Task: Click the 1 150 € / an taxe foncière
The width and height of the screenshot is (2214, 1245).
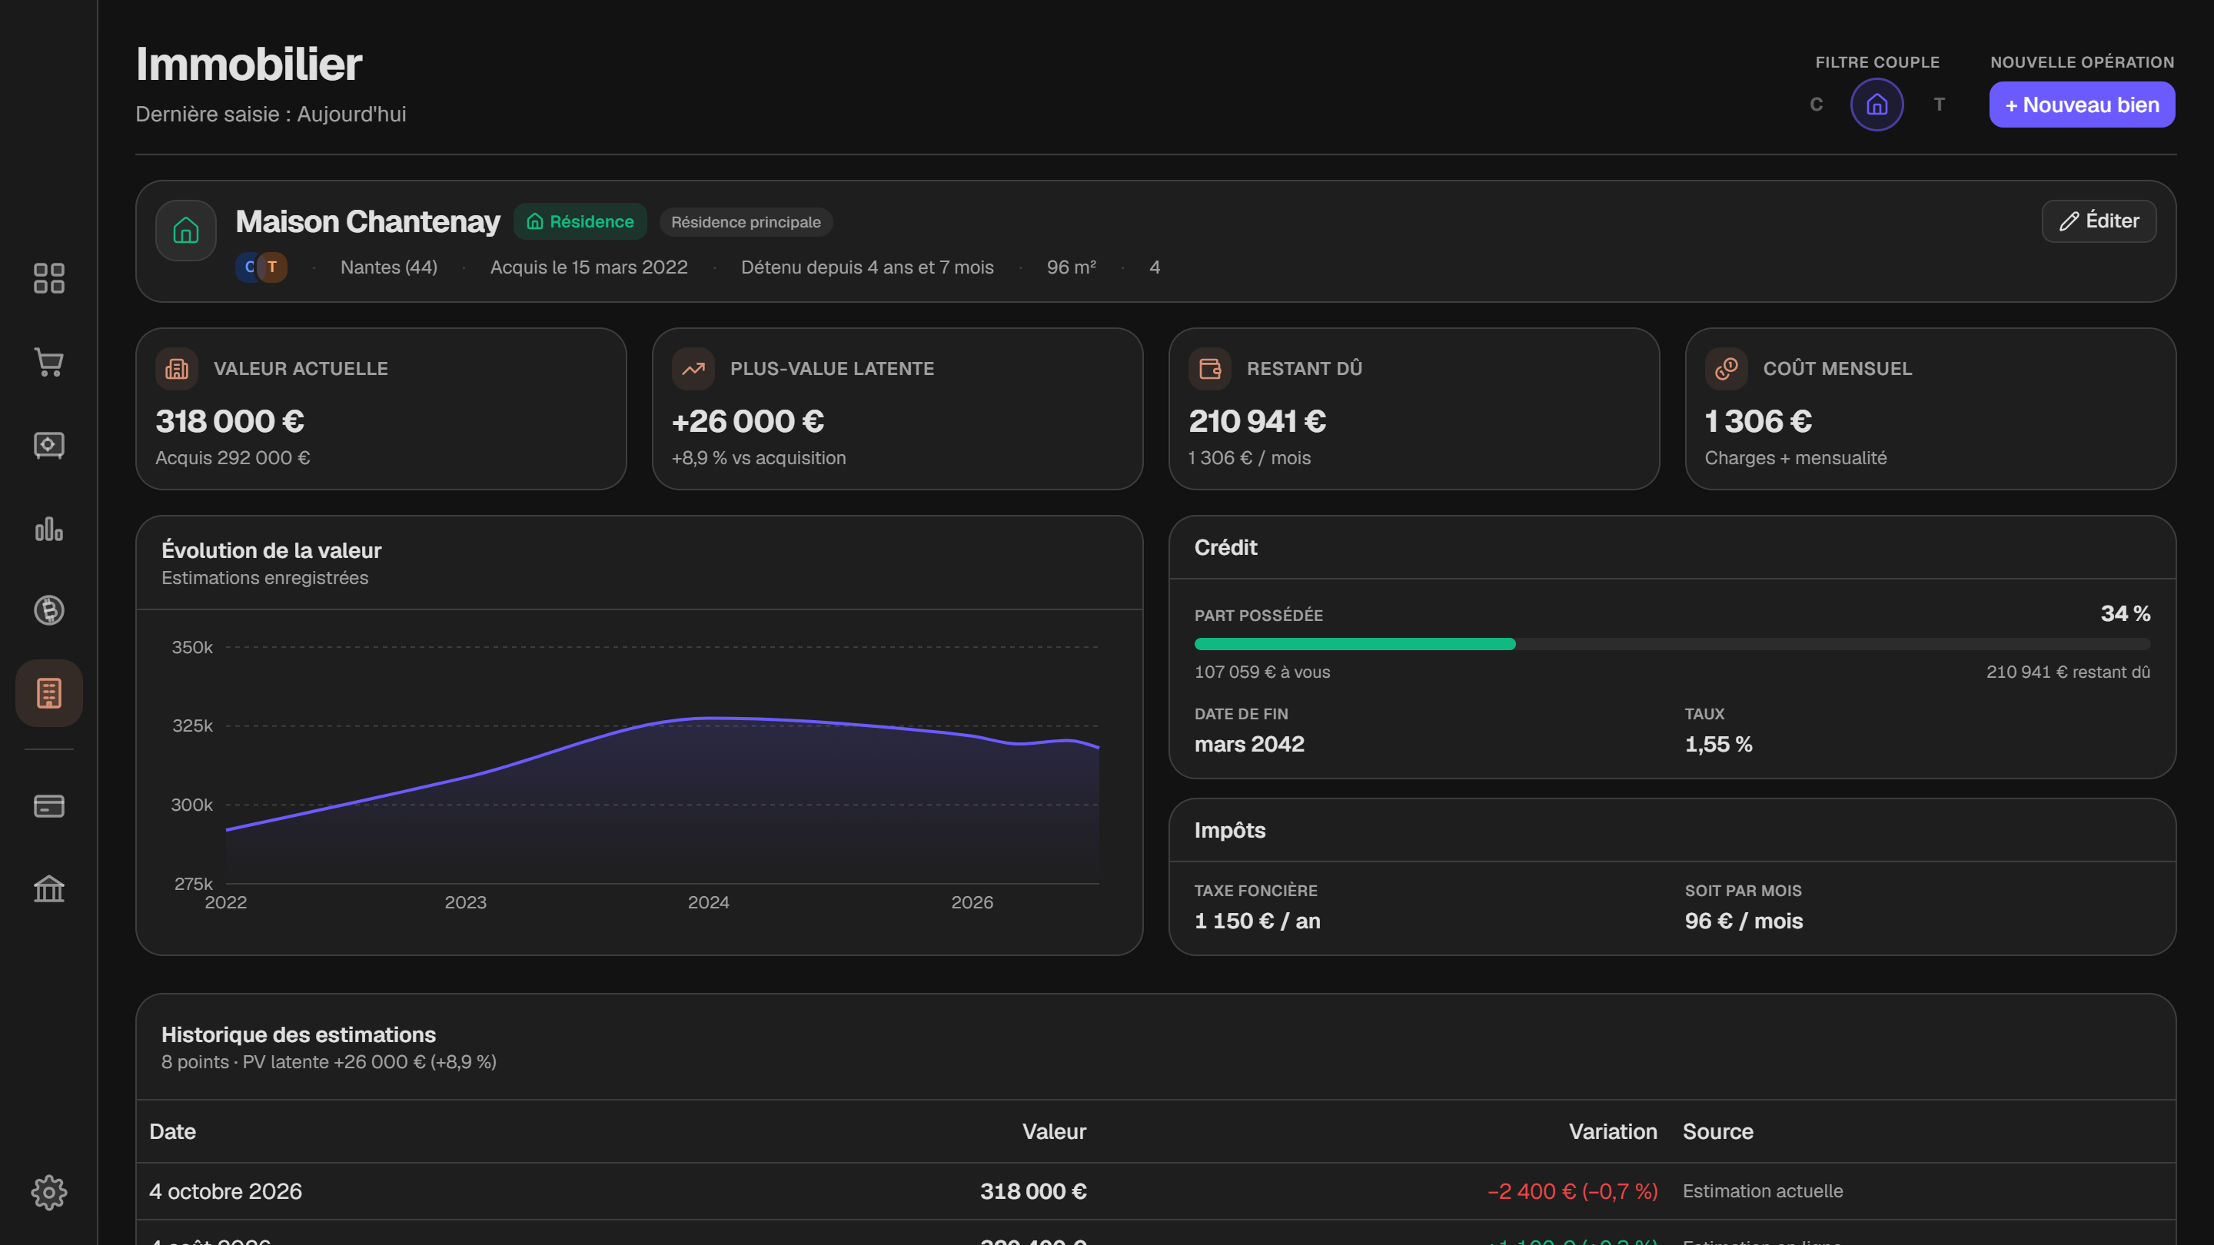Action: click(x=1258, y=921)
